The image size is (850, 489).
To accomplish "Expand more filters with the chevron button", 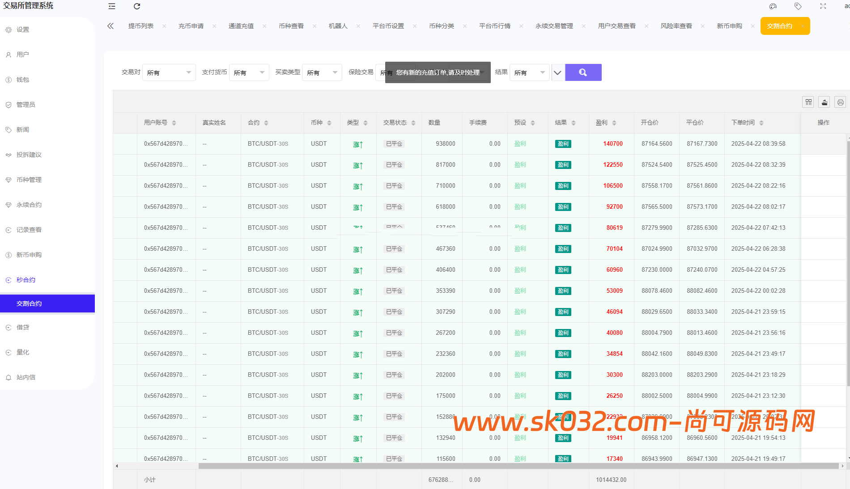I will [x=557, y=72].
